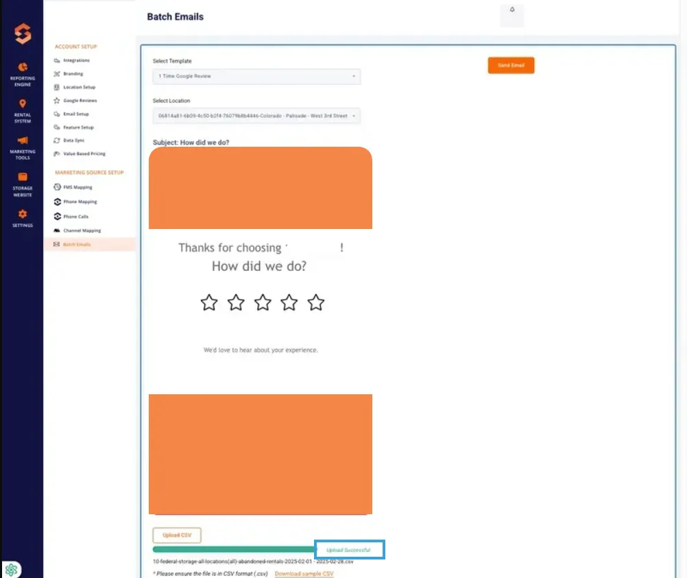Viewport: 687px width, 578px height.
Task: Open Settings from the navigation rail
Action: (x=23, y=218)
